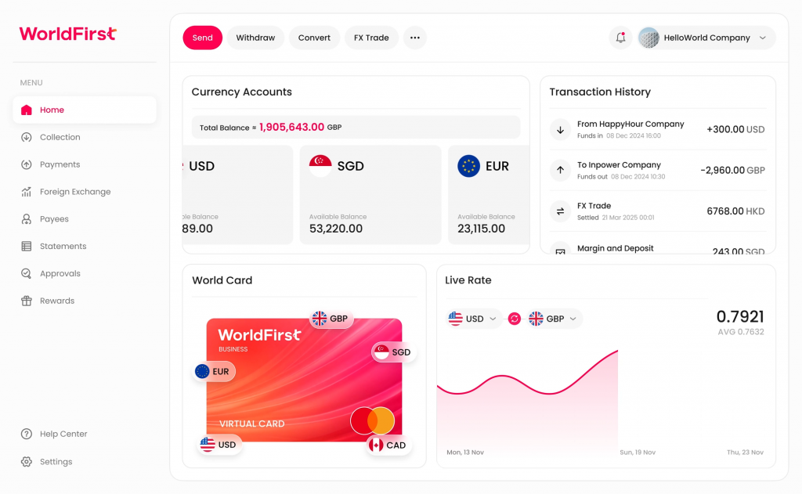Viewport: 802px width, 494px height.
Task: Click the funds-in down arrow icon
Action: click(x=560, y=130)
